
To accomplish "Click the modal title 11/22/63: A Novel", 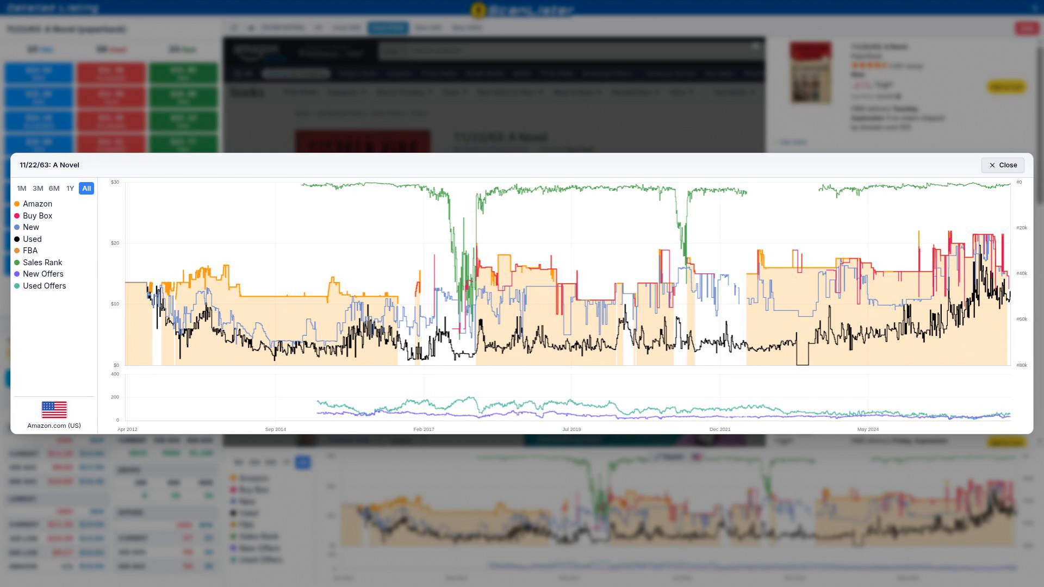I will tap(49, 165).
